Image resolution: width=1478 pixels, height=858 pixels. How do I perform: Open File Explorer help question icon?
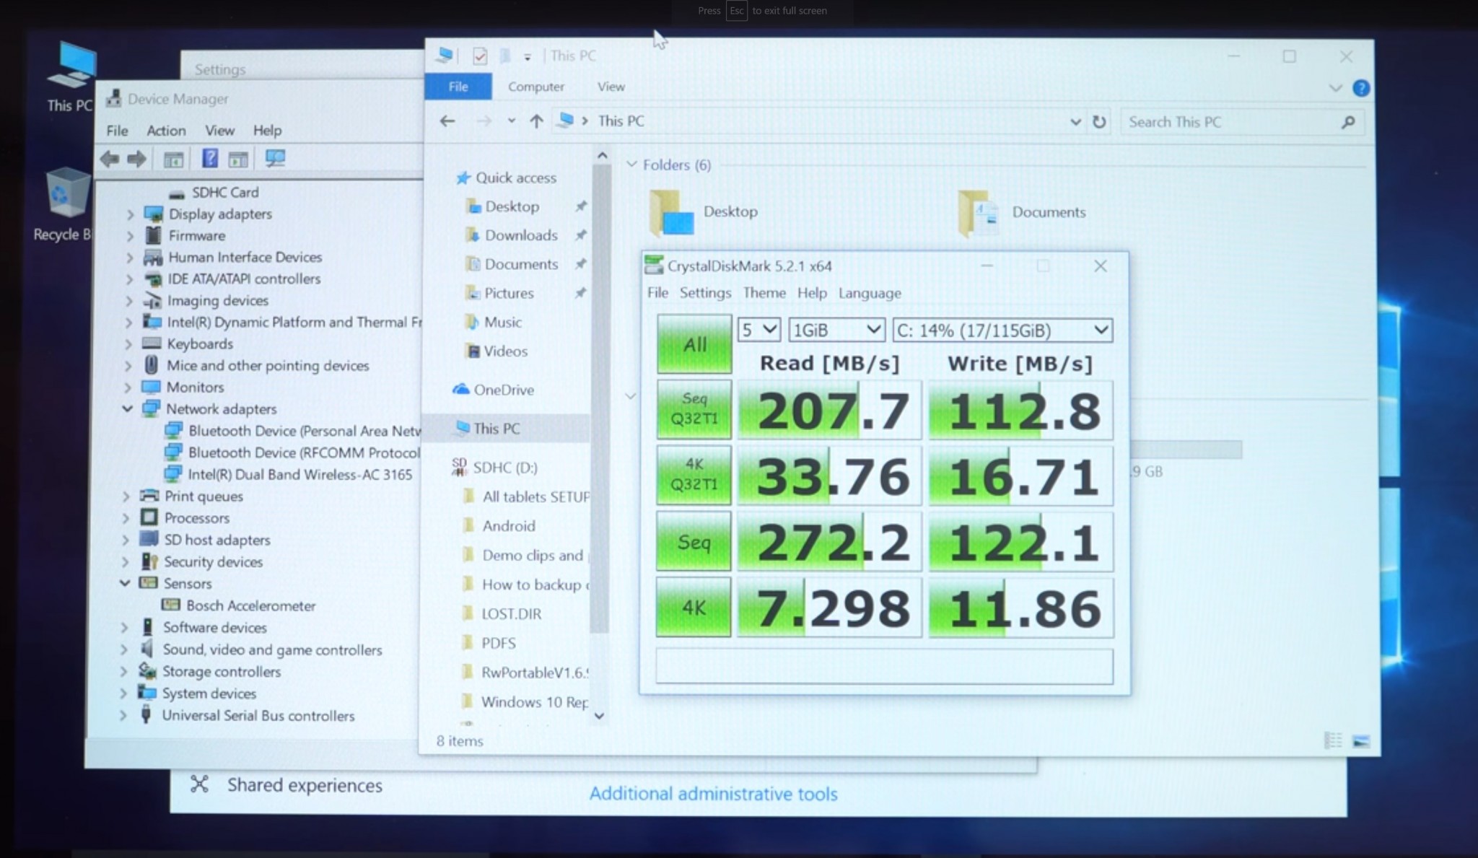pyautogui.click(x=1360, y=88)
